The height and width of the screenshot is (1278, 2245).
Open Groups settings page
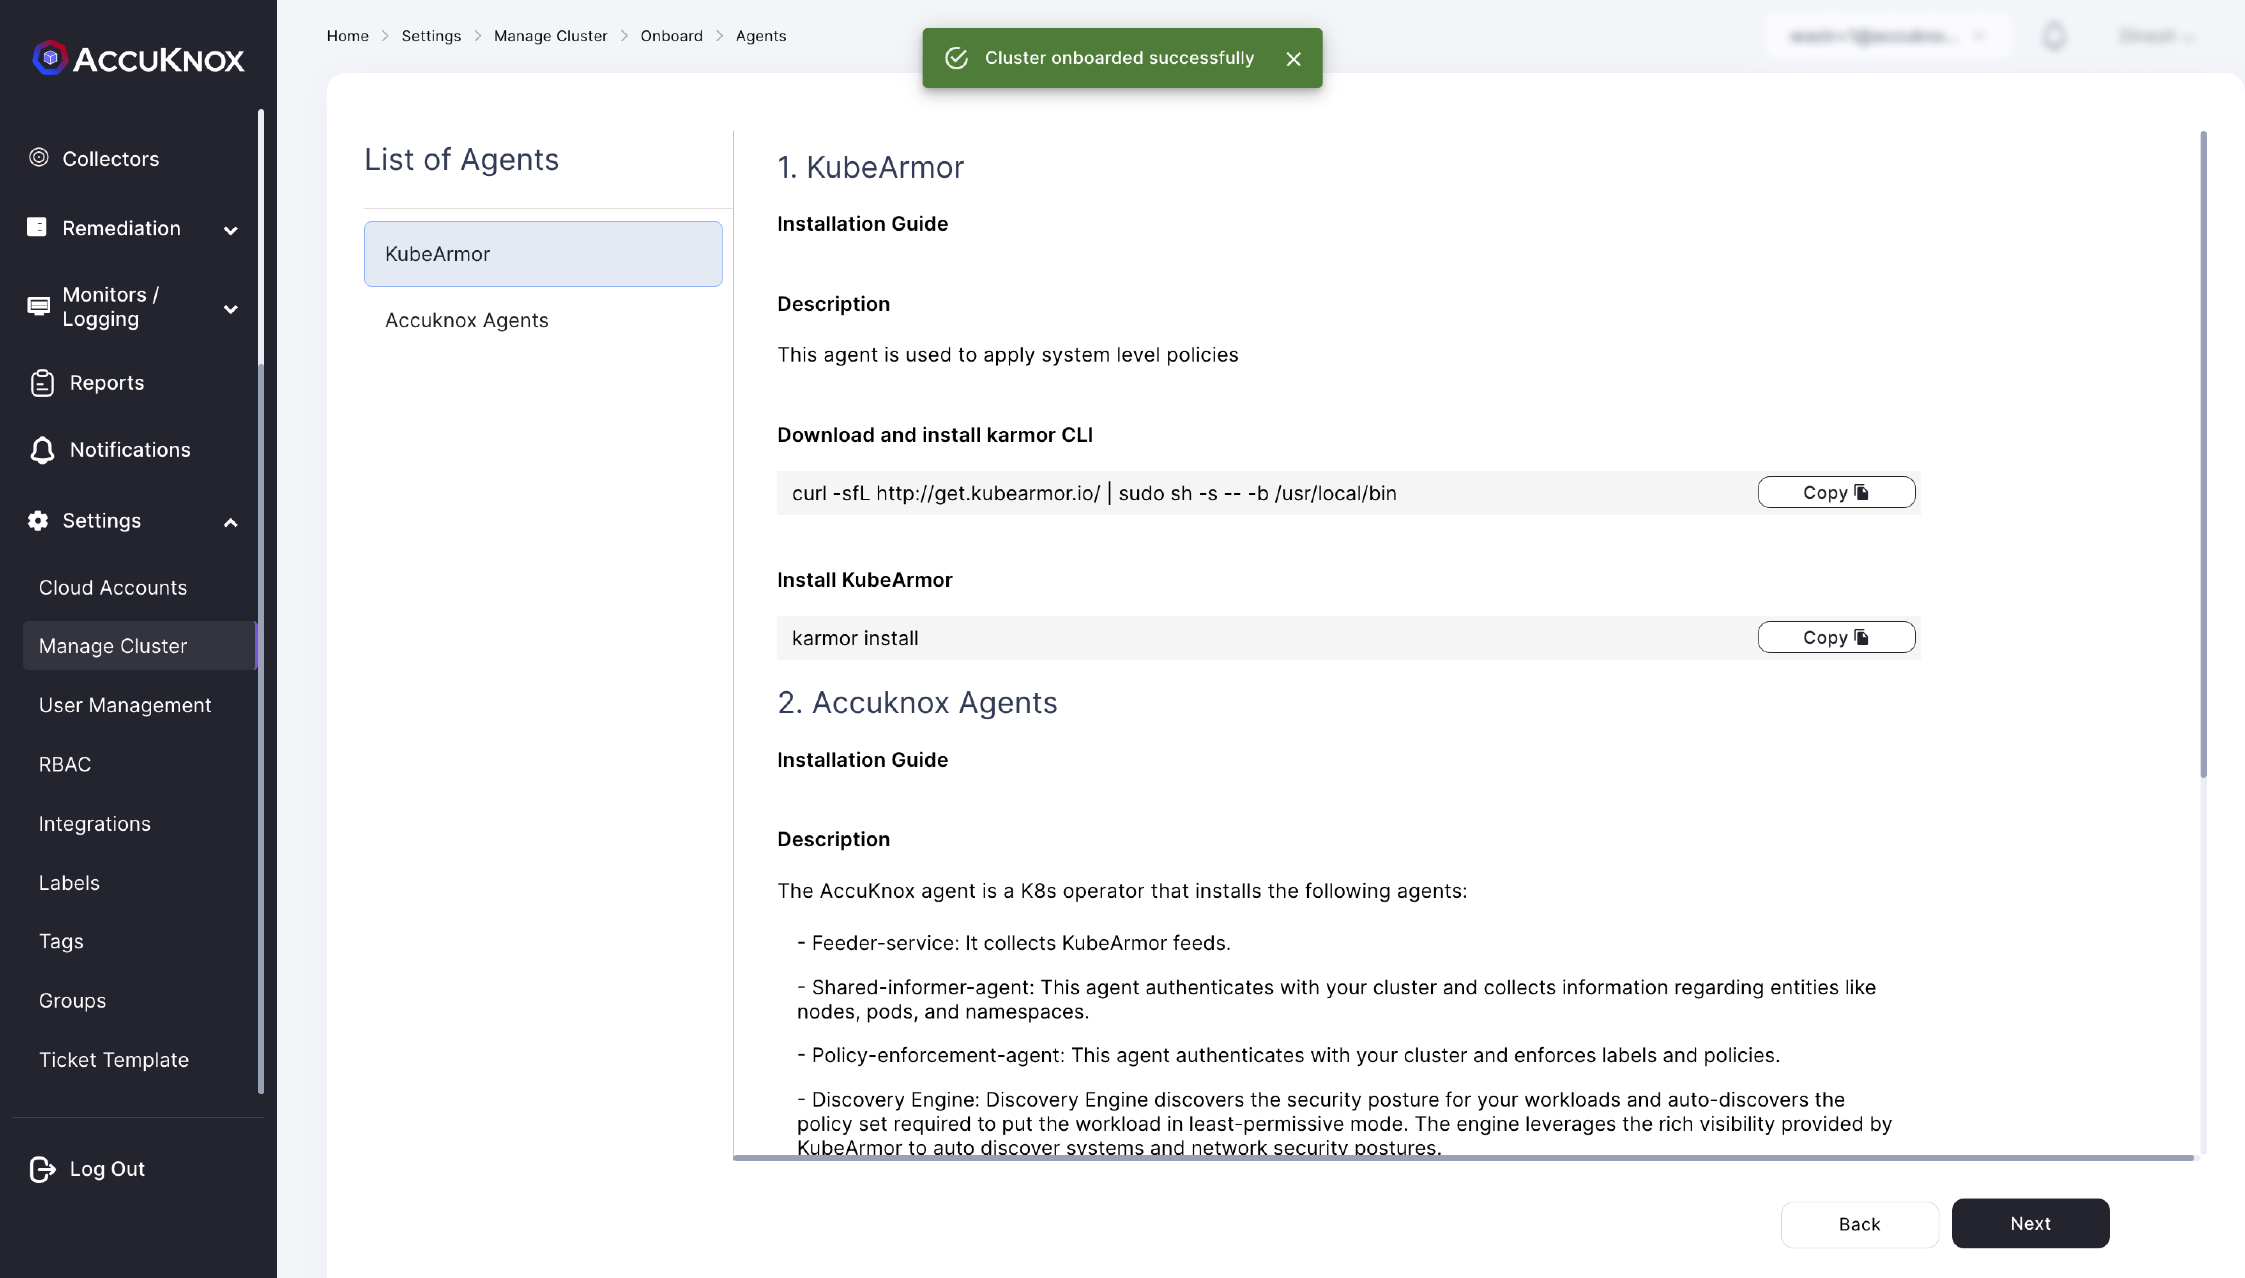(72, 1000)
